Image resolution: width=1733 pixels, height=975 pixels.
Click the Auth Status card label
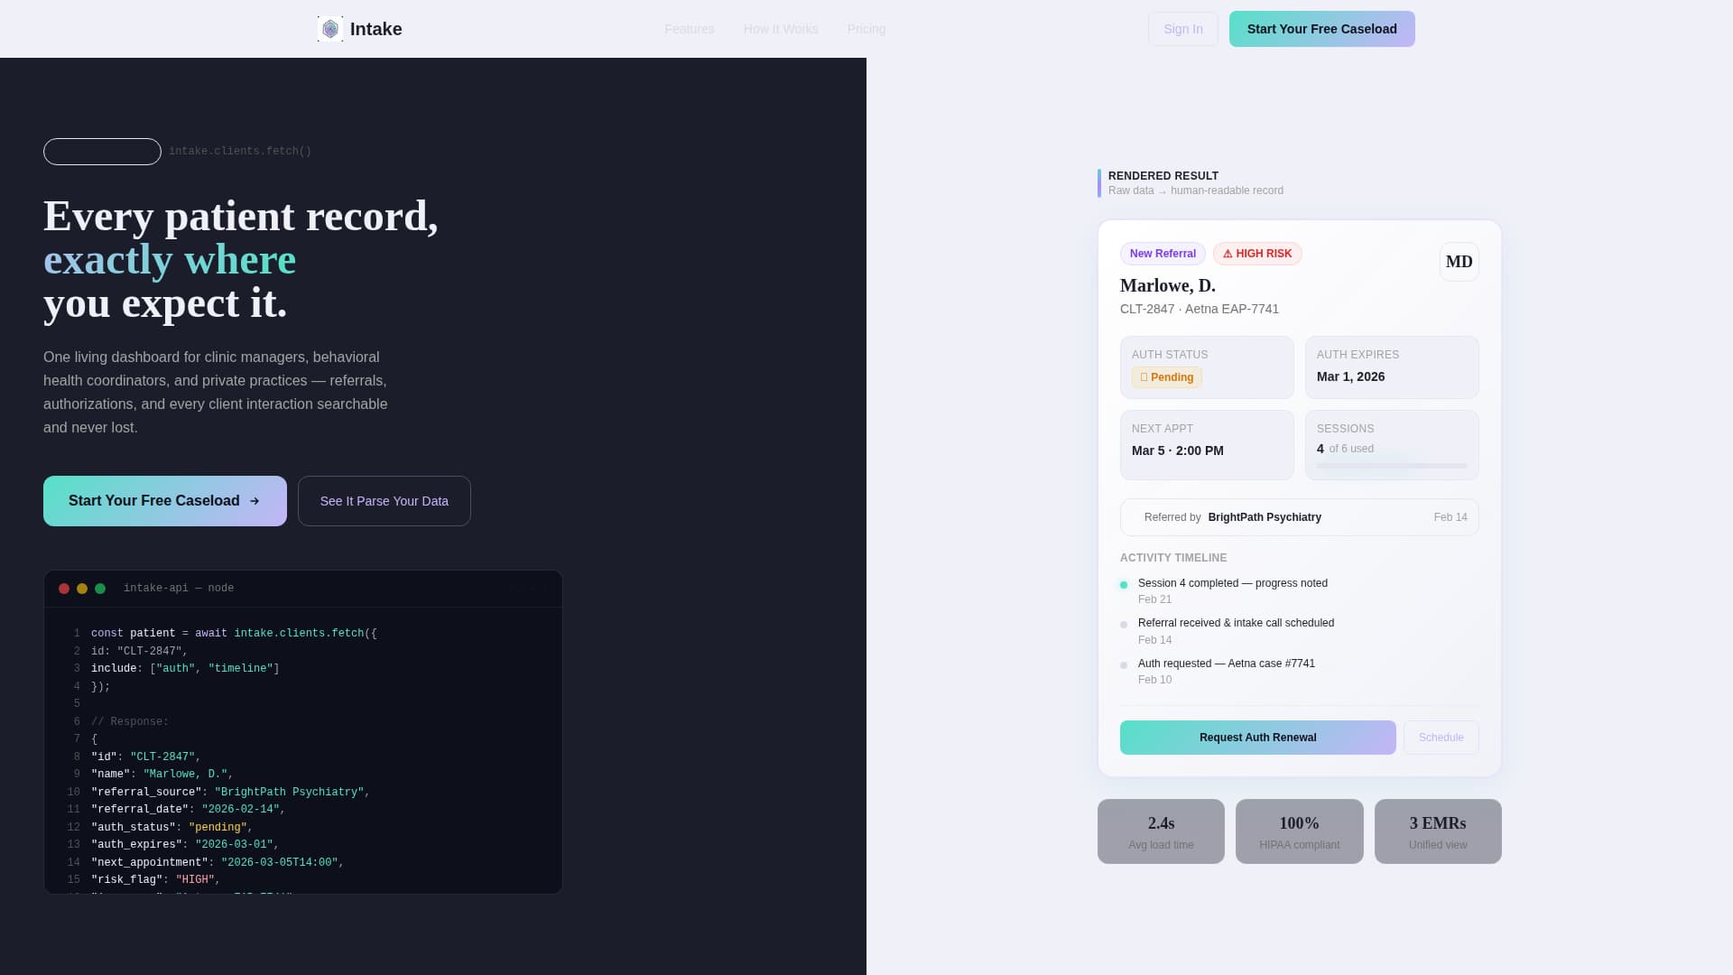coord(1170,355)
